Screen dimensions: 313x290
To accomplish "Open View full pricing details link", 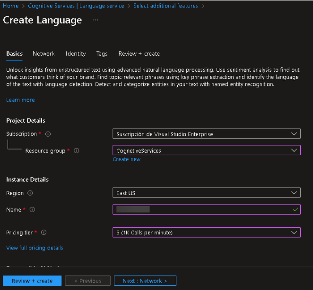I will 35,248.
